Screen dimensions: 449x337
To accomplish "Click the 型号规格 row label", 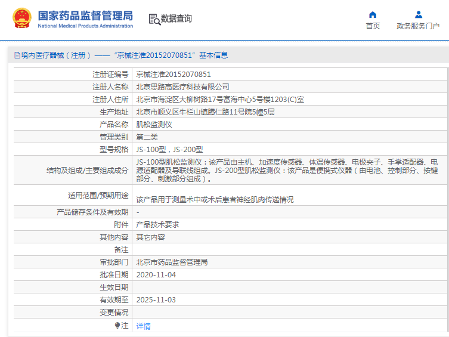I will coord(114,150).
